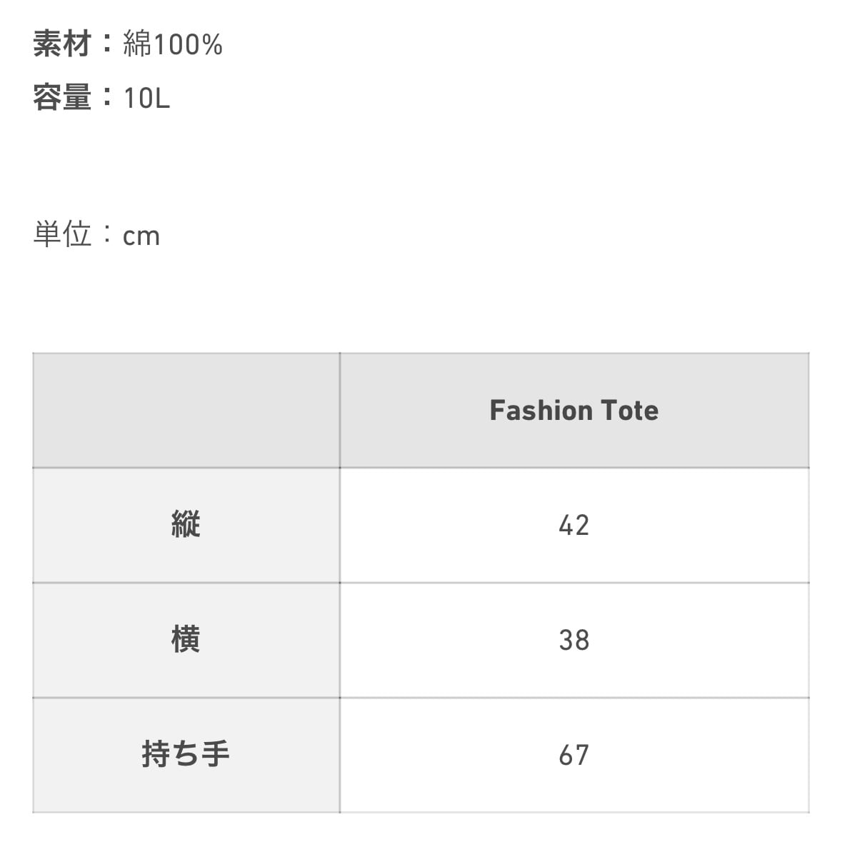842x842 pixels.
Task: Select the value 67 in the table
Action: tap(574, 755)
